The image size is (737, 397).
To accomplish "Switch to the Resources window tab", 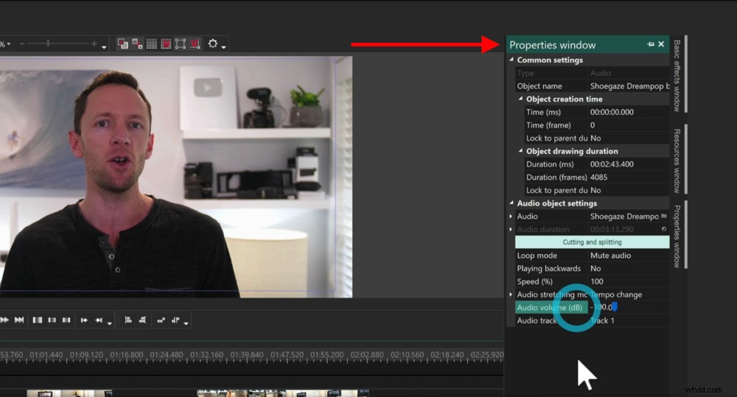I will pos(677,161).
